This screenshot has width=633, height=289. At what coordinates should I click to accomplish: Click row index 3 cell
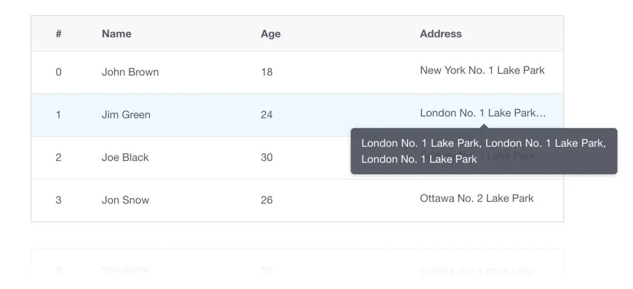[x=58, y=200]
